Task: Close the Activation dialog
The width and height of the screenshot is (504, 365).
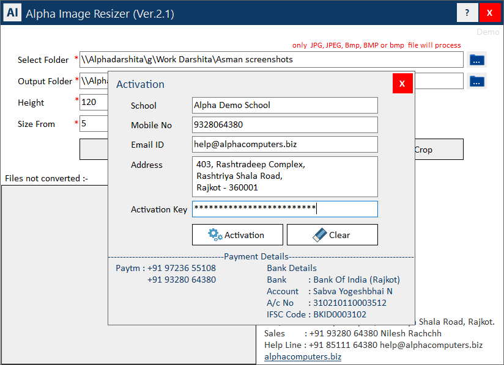Action: coord(402,84)
